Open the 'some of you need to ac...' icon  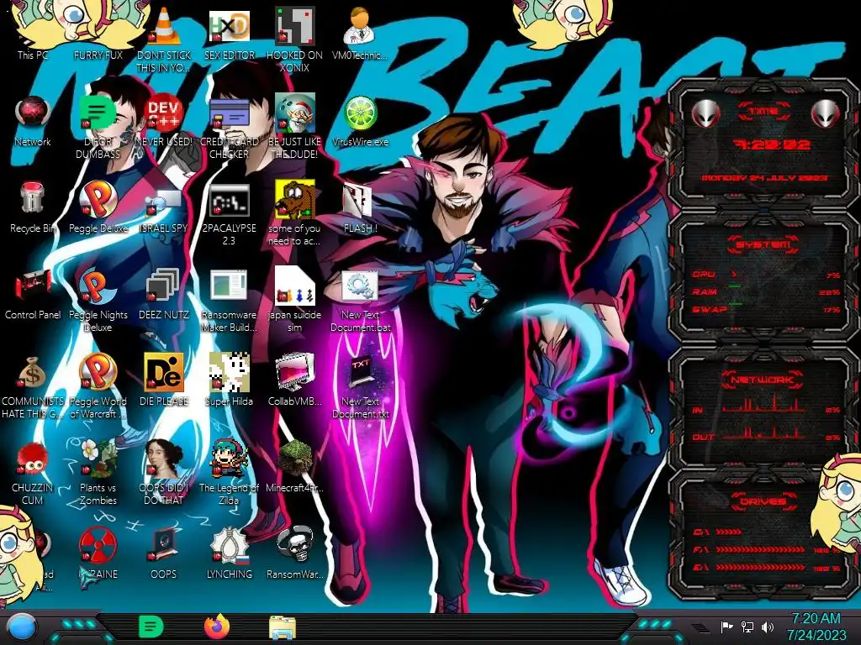[295, 198]
